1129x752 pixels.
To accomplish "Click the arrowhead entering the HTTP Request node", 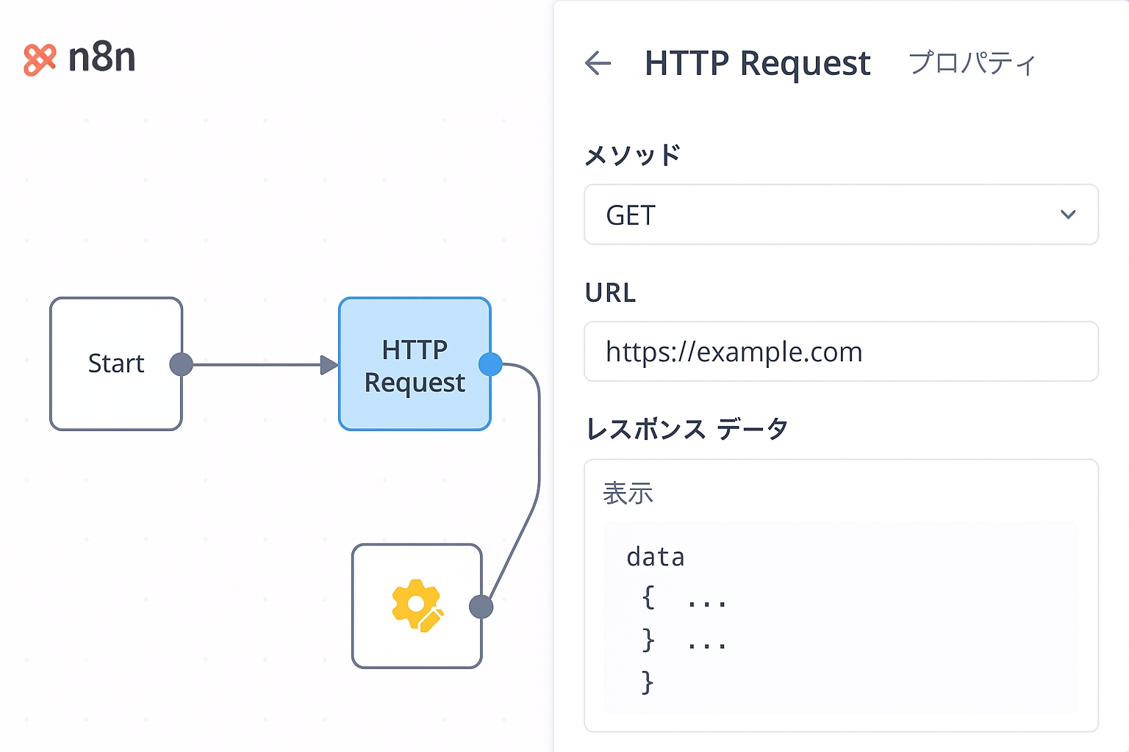I will tap(329, 365).
